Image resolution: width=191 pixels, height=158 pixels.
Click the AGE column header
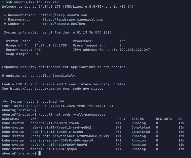181,119
